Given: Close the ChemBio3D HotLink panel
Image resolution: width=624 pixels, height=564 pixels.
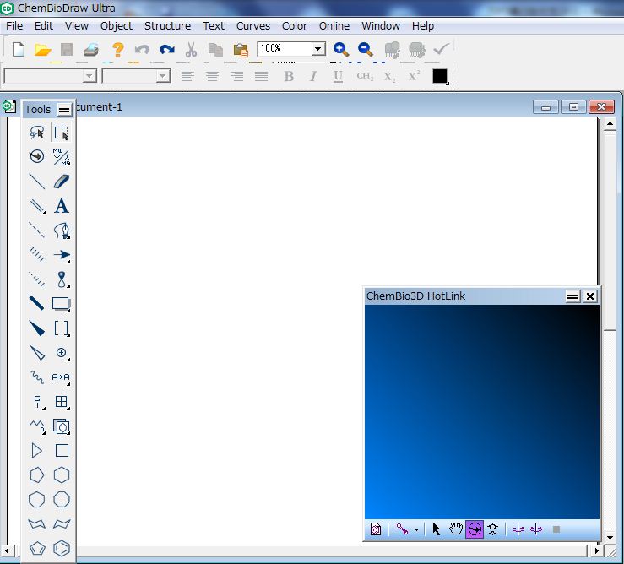Looking at the screenshot, I should (x=590, y=296).
